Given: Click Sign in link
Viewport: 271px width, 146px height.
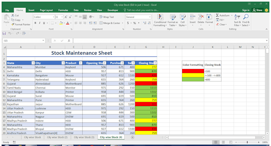Looking at the screenshot, I should (246, 10).
